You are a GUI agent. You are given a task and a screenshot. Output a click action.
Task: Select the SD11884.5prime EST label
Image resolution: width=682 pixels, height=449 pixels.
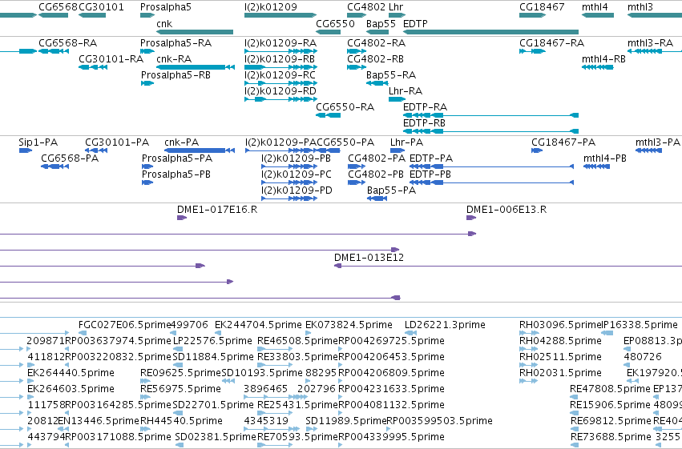213,357
